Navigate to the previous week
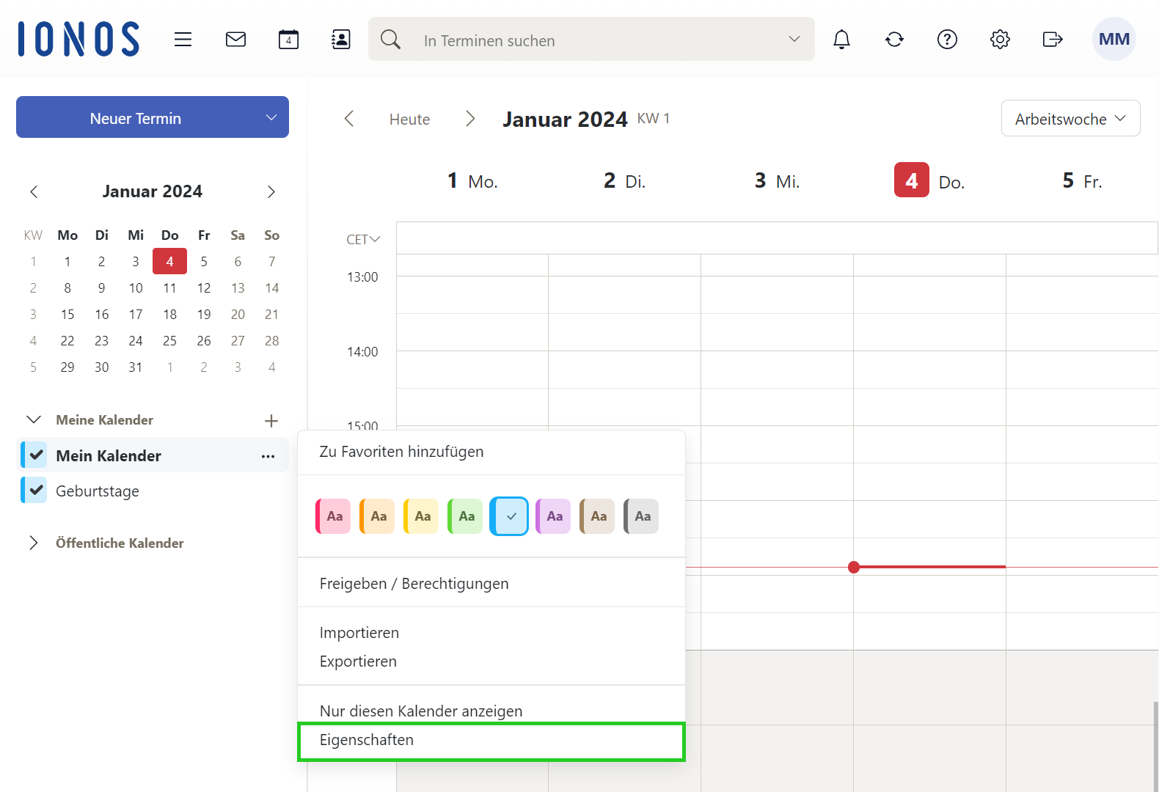 (349, 119)
